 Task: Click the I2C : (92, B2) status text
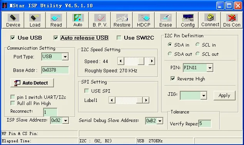pos(95,141)
